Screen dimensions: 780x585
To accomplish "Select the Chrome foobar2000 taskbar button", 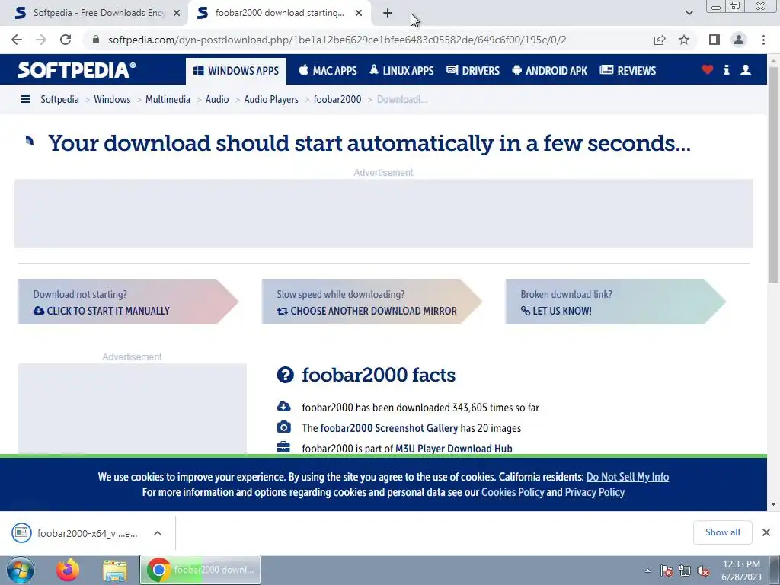I will pos(200,570).
